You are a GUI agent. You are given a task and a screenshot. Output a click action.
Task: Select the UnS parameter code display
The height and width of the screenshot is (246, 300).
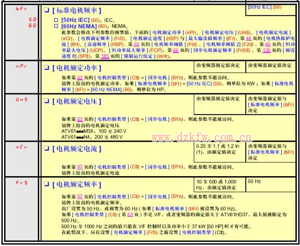(x=22, y=100)
